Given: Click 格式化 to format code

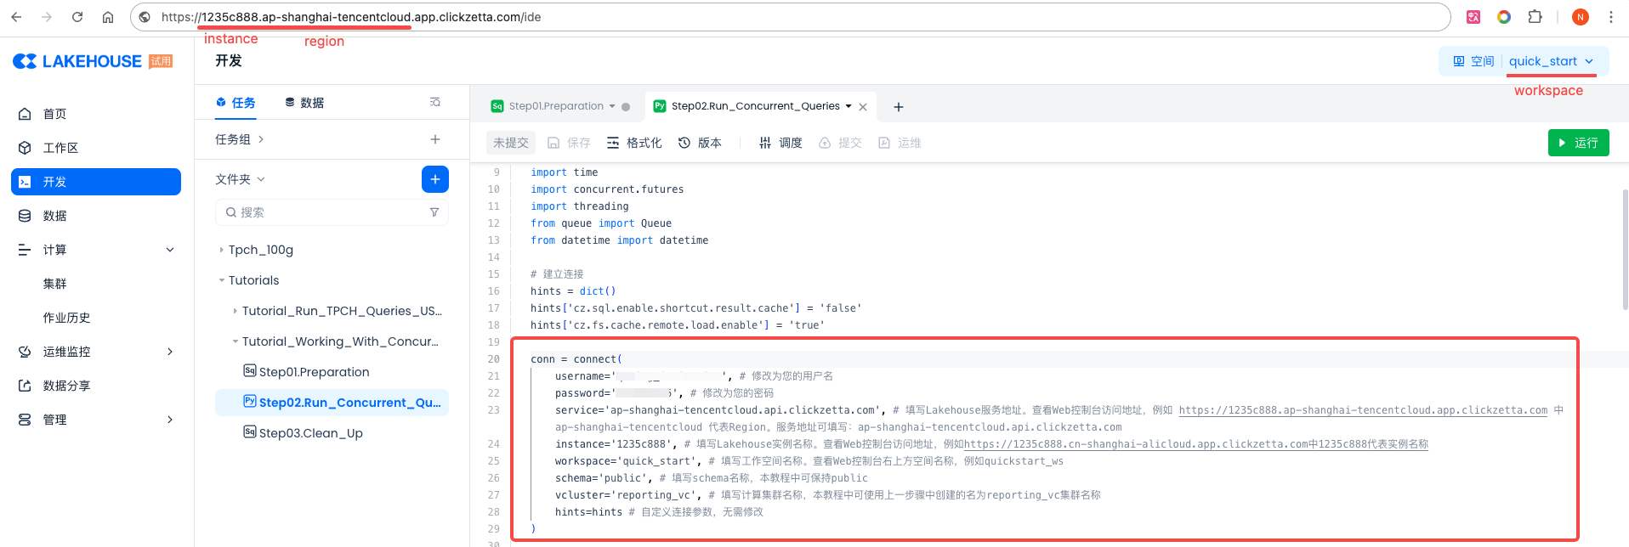Looking at the screenshot, I should click(x=634, y=143).
